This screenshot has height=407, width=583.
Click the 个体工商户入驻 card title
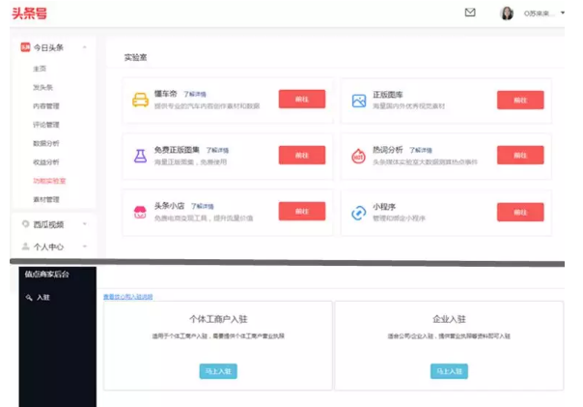point(218,319)
